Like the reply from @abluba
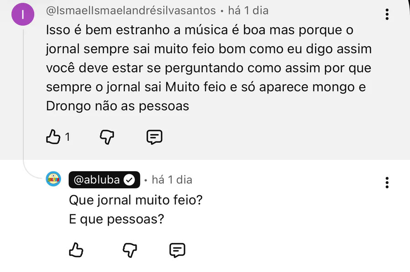 click(x=76, y=249)
